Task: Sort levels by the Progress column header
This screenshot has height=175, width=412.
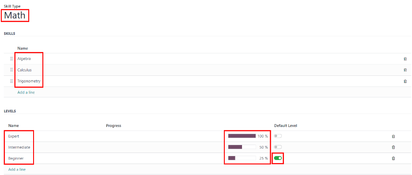Action: click(x=113, y=126)
